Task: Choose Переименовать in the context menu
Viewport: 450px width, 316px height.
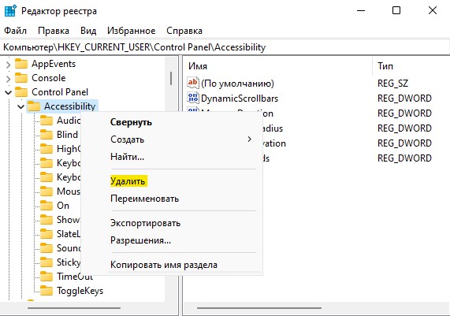Action: tap(171, 199)
